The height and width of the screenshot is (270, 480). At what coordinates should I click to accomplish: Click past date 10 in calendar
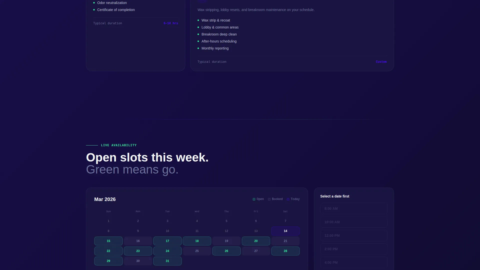(x=167, y=231)
